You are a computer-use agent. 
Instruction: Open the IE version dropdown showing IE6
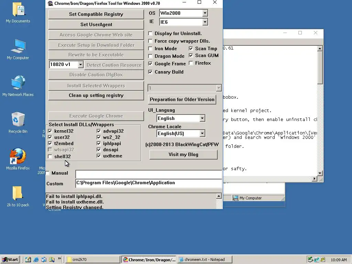click(205, 22)
